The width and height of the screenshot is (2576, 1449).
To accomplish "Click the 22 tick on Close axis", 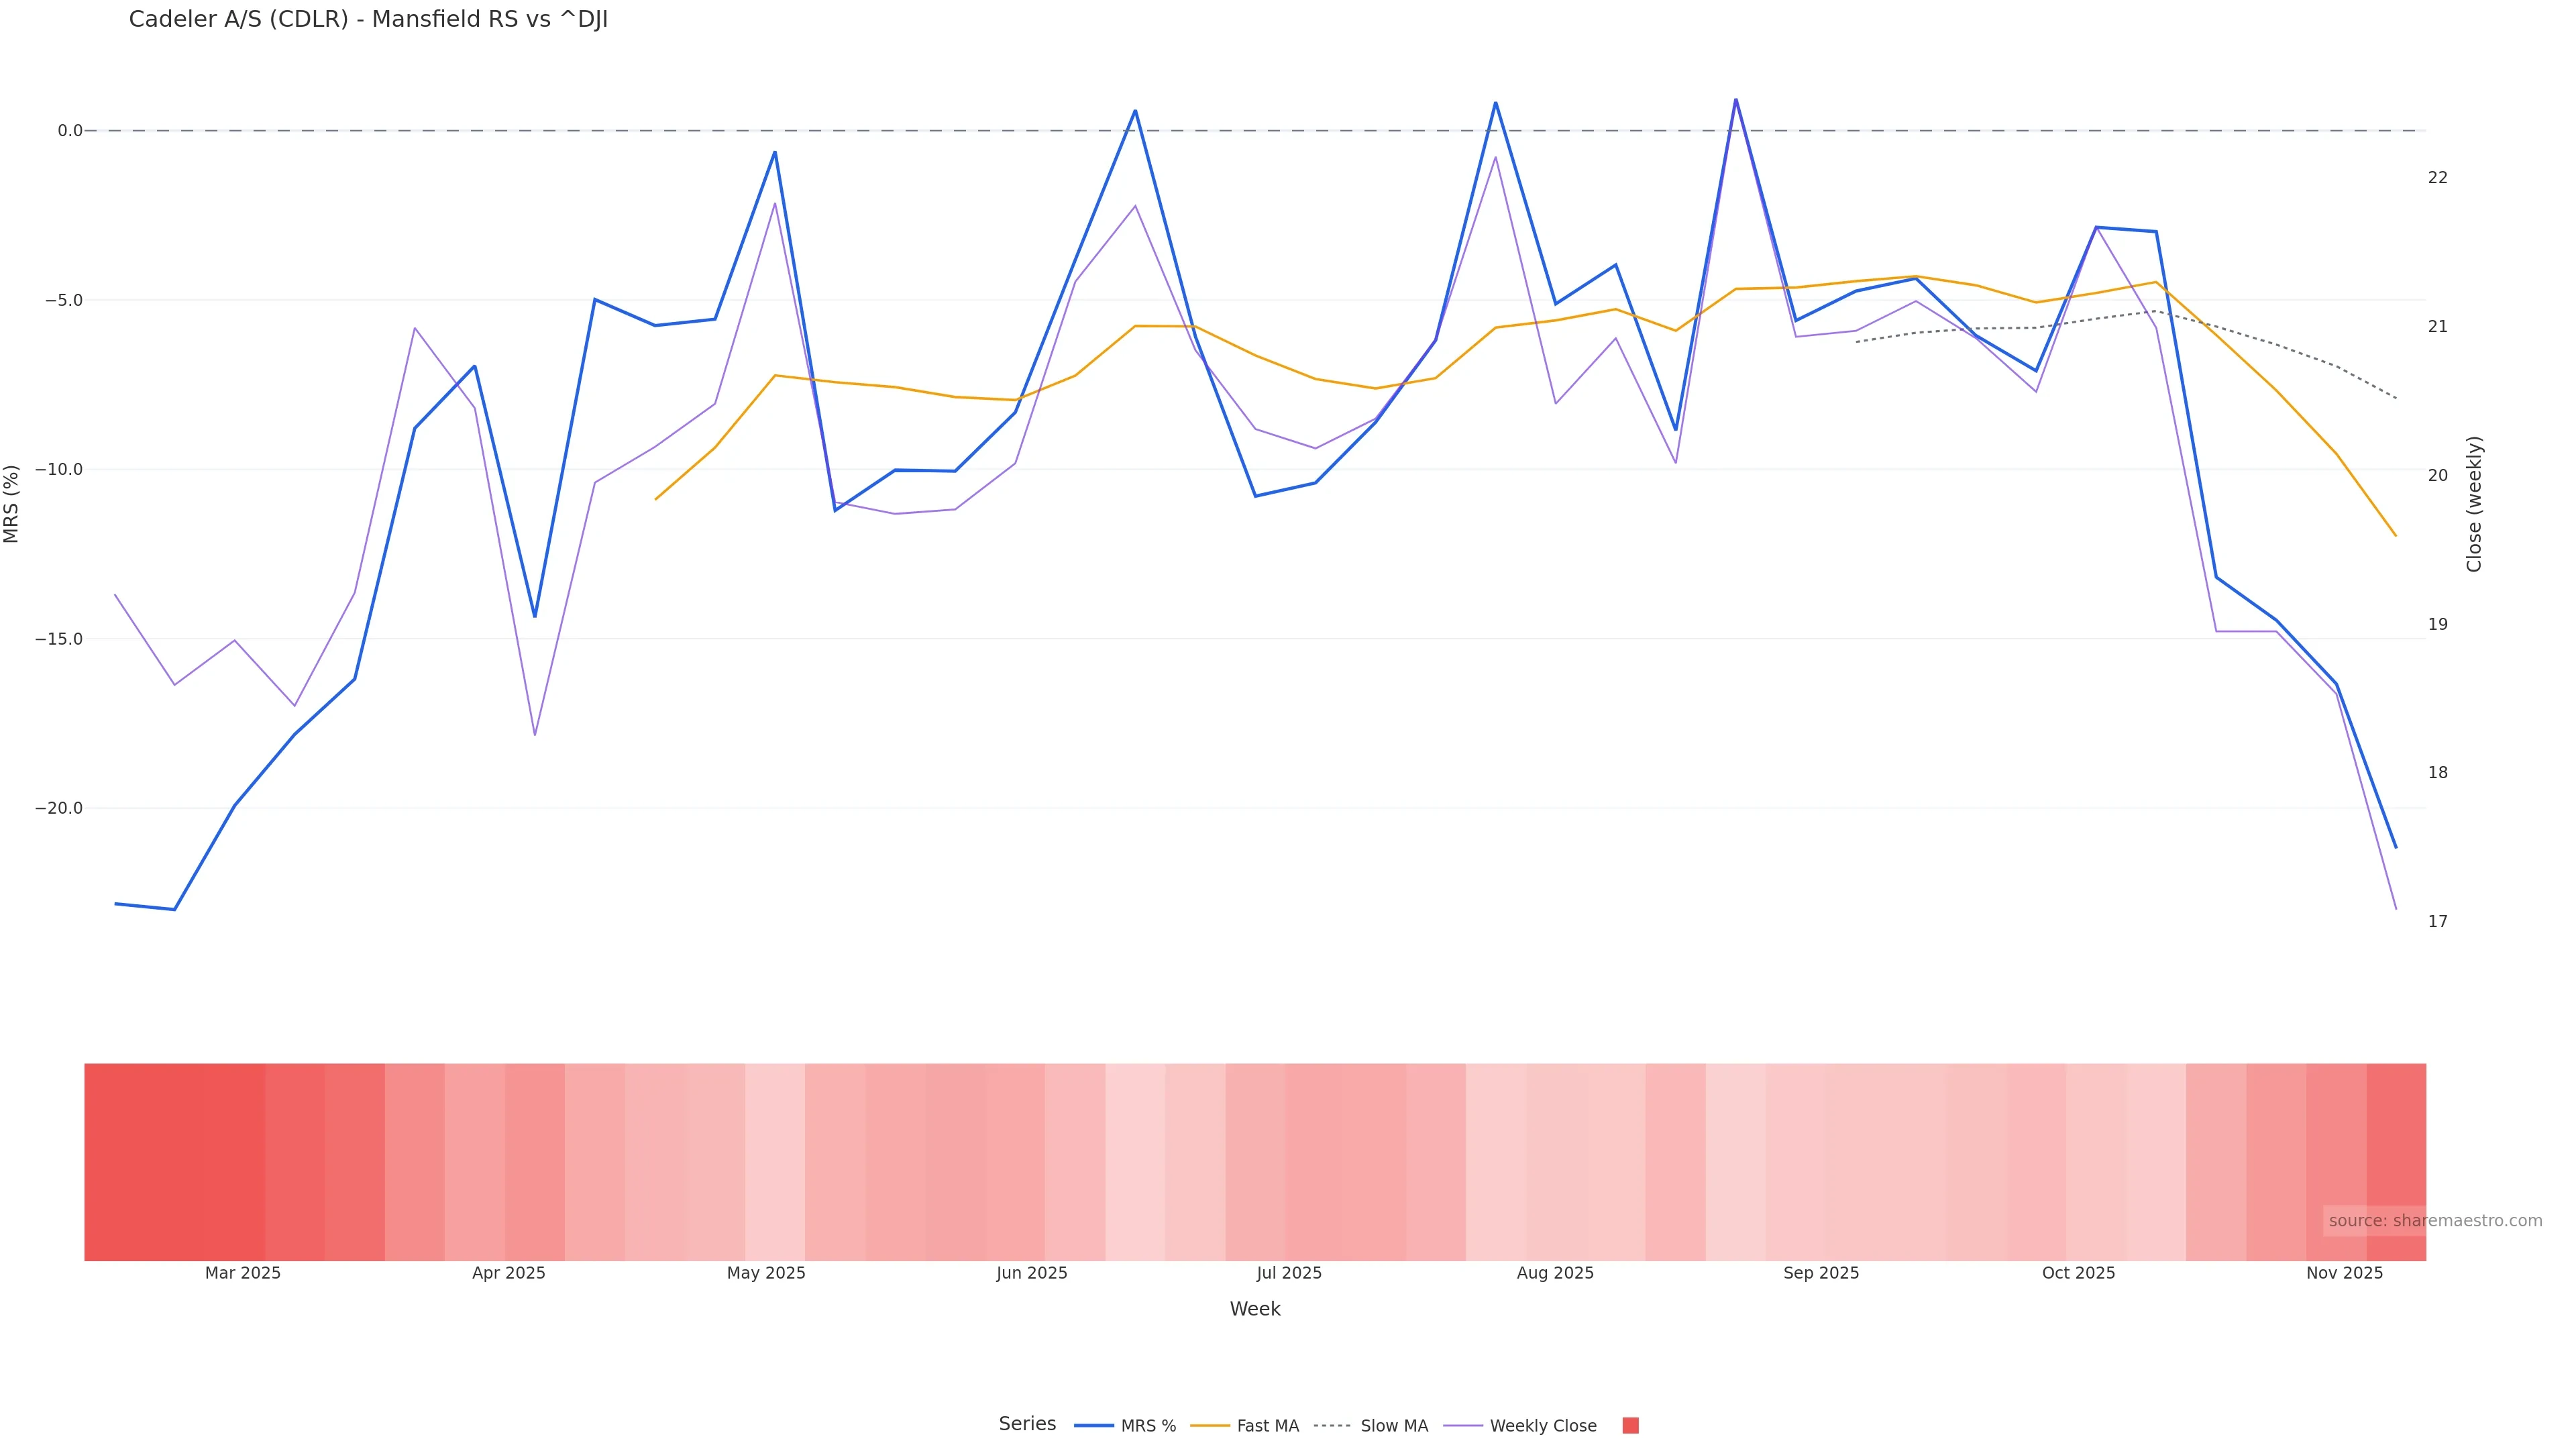I will coord(2438,178).
